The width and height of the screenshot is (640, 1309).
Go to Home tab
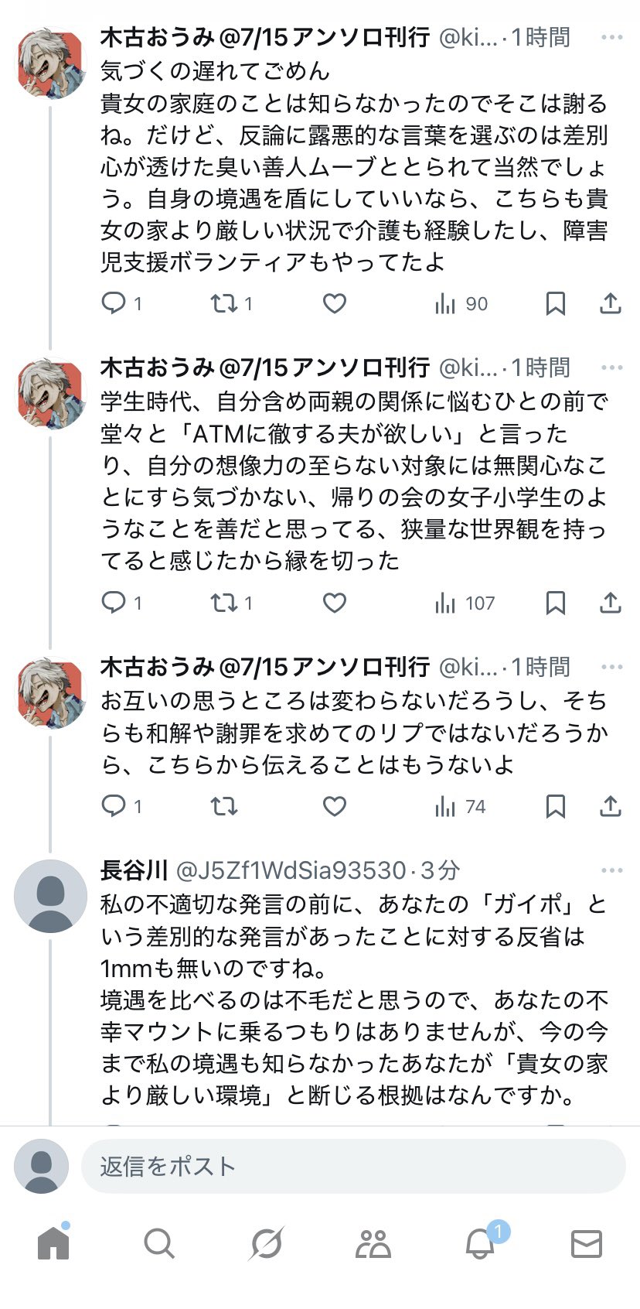coord(53,1244)
